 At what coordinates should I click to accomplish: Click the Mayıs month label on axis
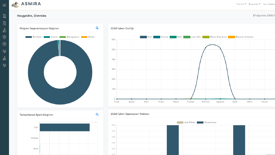coord(176,102)
